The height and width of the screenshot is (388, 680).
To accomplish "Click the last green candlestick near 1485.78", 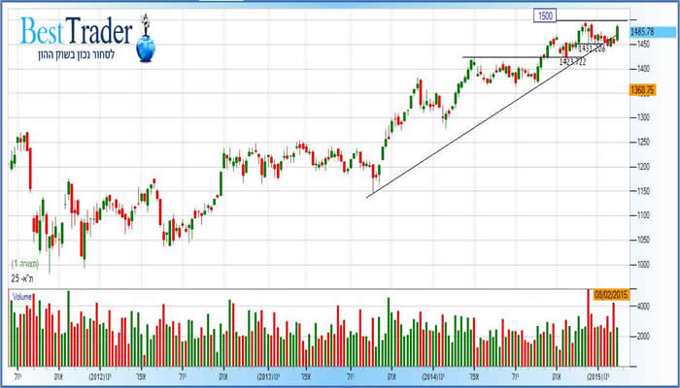I will point(618,31).
